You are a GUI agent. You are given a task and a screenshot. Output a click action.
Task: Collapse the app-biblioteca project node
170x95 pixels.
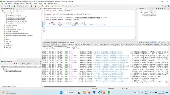1,11
